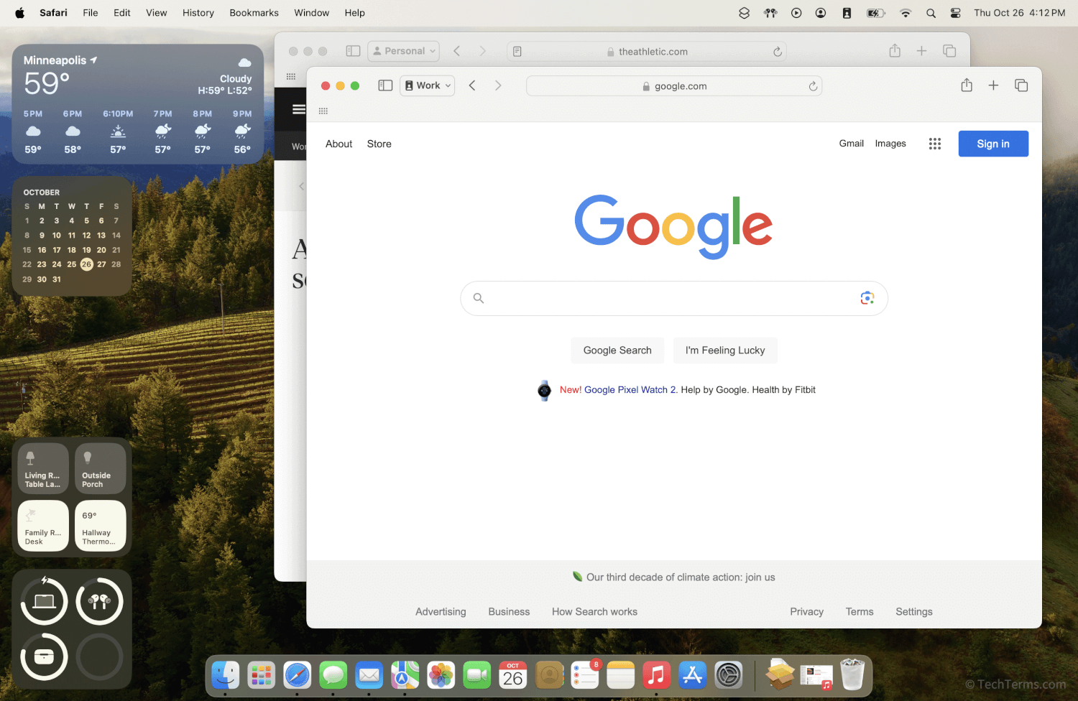Image resolution: width=1078 pixels, height=701 pixels.
Task: Show tab overview in Google window
Action: point(1021,85)
